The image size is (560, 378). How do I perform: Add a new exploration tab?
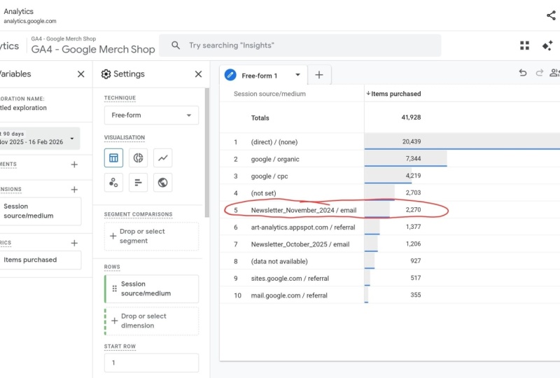click(319, 75)
